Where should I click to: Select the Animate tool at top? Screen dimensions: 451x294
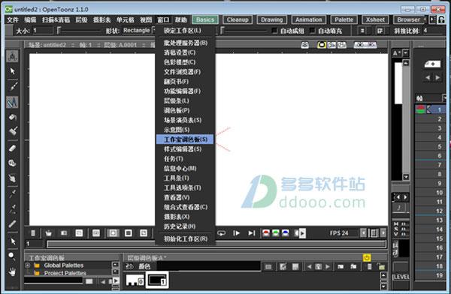[12, 56]
